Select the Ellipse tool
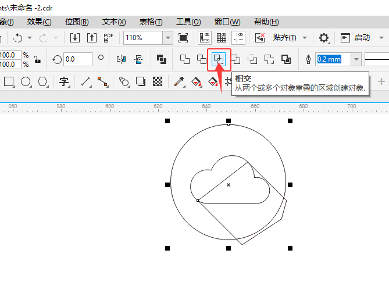The height and width of the screenshot is (293, 389). [x=26, y=81]
